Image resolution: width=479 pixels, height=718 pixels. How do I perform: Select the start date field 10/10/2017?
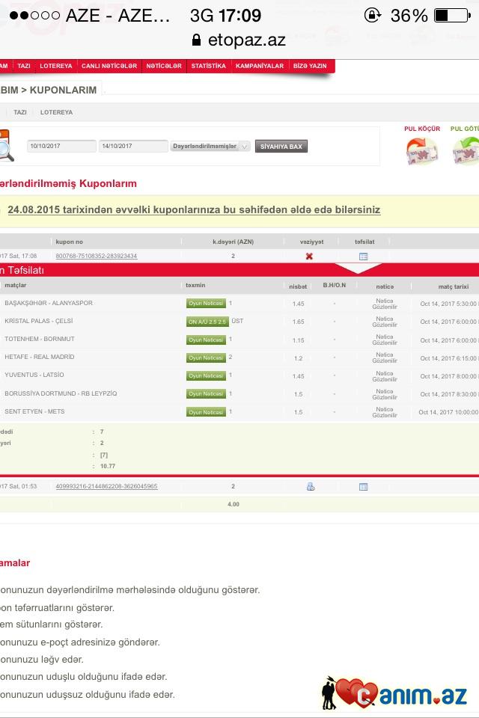point(61,147)
